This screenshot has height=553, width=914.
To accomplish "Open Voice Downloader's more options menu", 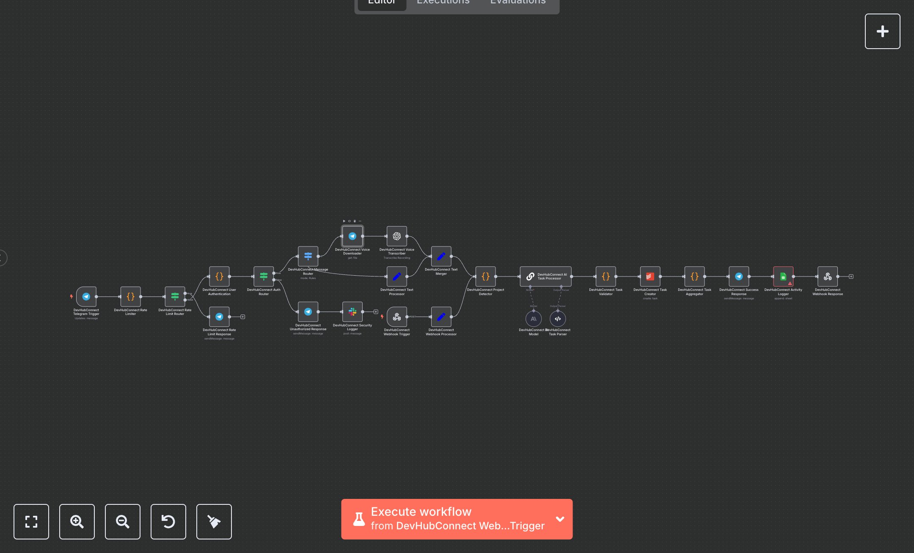I will 360,221.
